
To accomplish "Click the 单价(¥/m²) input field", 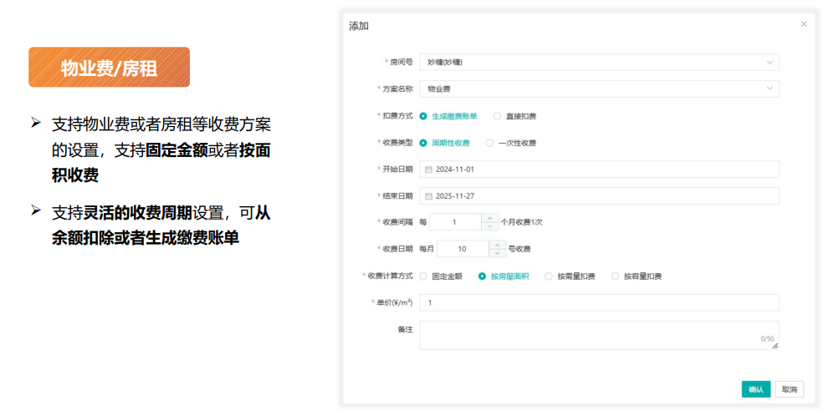I will (599, 302).
